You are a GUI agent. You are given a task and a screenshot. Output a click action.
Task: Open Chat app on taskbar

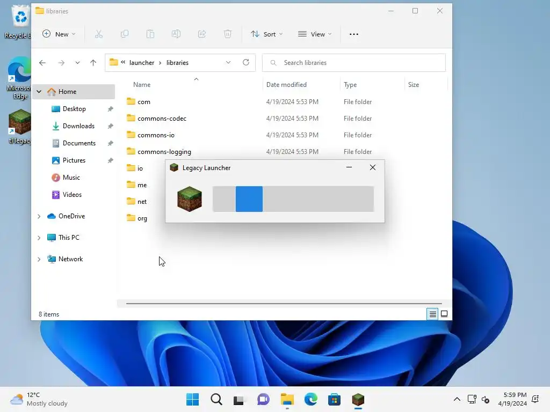click(x=263, y=399)
